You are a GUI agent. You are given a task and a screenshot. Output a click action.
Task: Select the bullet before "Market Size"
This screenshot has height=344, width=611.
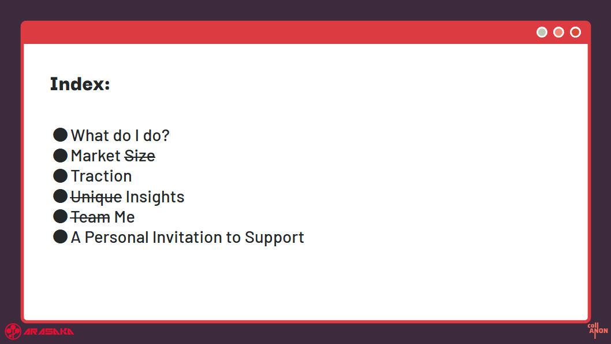coord(60,156)
